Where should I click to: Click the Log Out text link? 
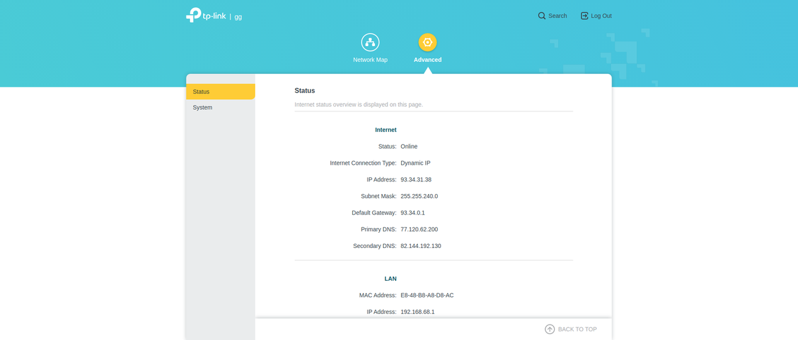point(601,16)
